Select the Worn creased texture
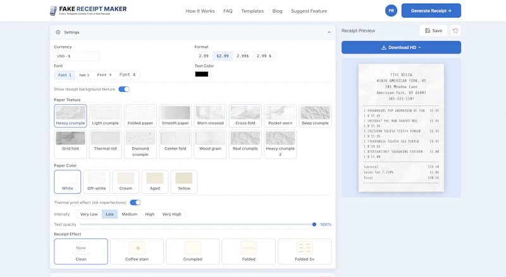 coord(211,116)
